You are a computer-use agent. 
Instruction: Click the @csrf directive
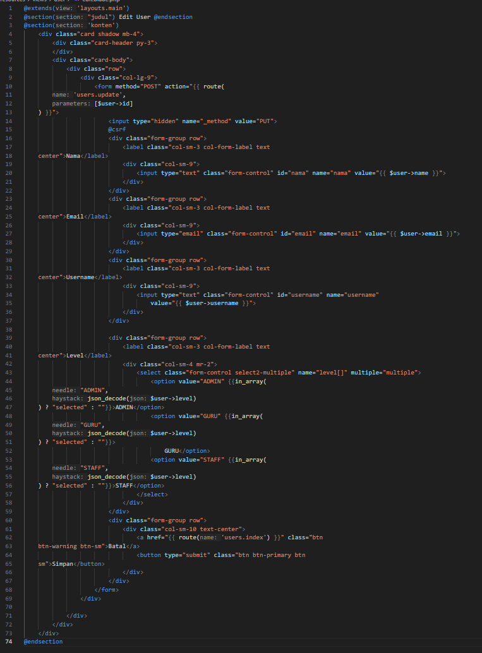coord(117,129)
